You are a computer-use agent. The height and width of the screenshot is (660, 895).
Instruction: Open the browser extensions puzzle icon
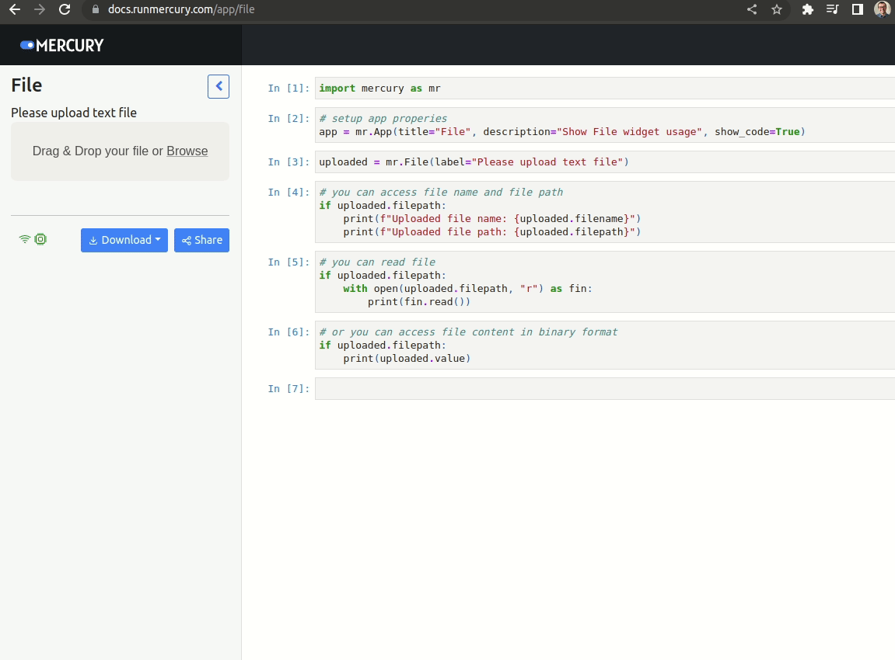(x=808, y=10)
